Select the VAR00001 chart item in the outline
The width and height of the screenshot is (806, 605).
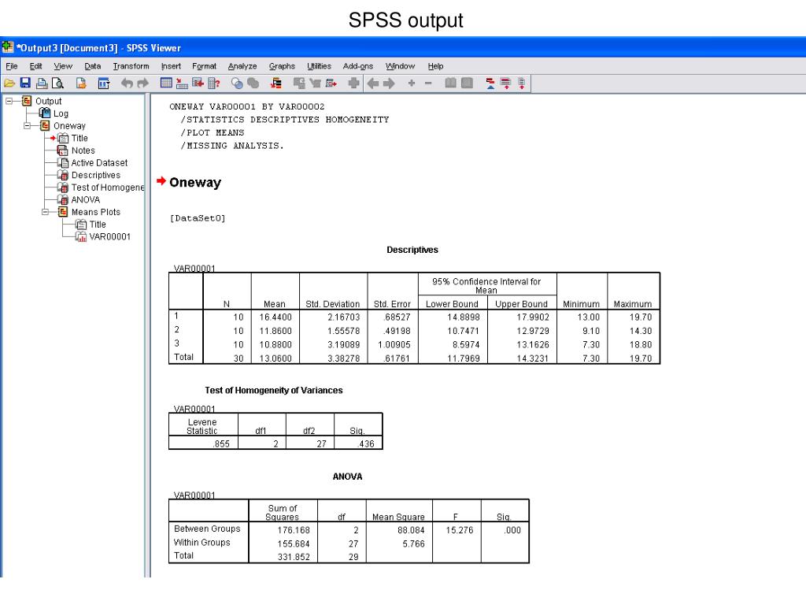tap(110, 236)
